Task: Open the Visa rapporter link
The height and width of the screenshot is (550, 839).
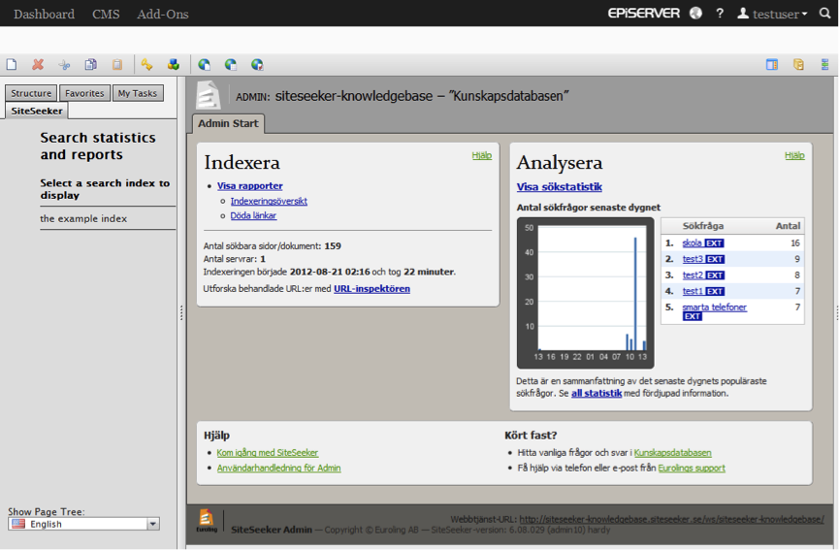Action: tap(250, 186)
